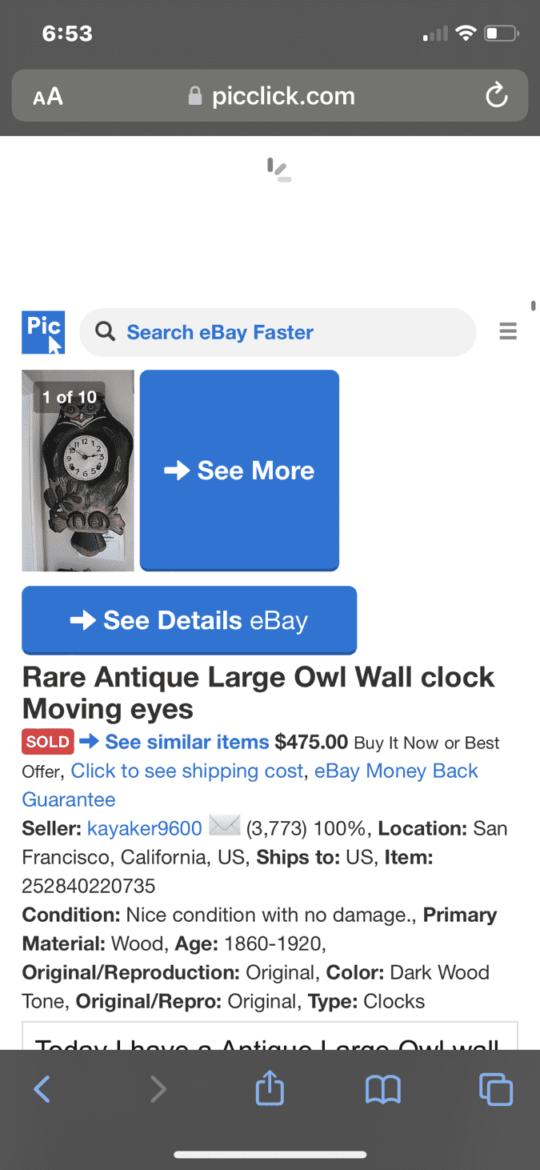540x1170 pixels.
Task: Open the hamburger menu
Action: (x=508, y=331)
